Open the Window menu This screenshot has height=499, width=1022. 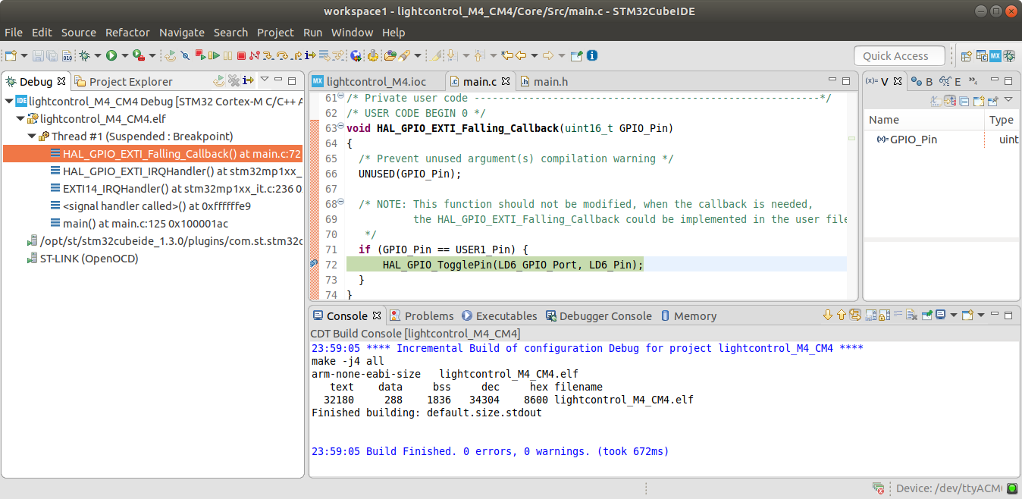(352, 33)
